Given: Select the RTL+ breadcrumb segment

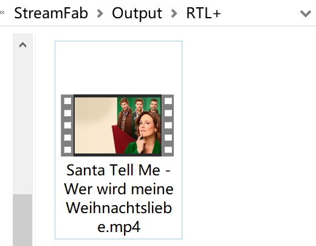Looking at the screenshot, I should (204, 13).
